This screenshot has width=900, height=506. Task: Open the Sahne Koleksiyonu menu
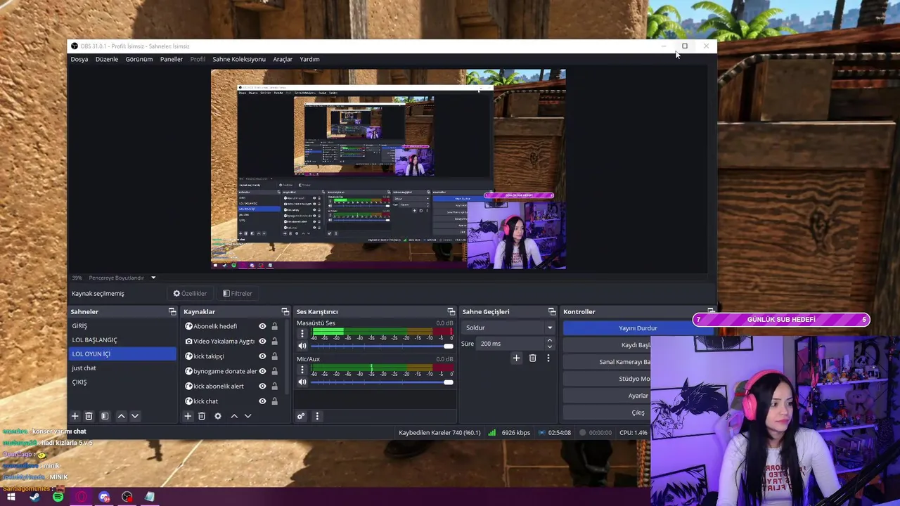pyautogui.click(x=239, y=59)
